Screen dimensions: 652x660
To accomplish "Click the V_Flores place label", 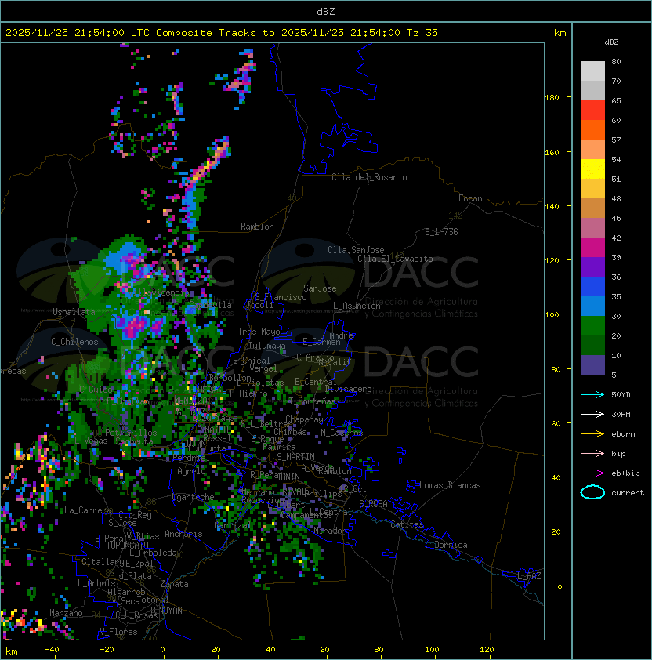I will coord(118,632).
